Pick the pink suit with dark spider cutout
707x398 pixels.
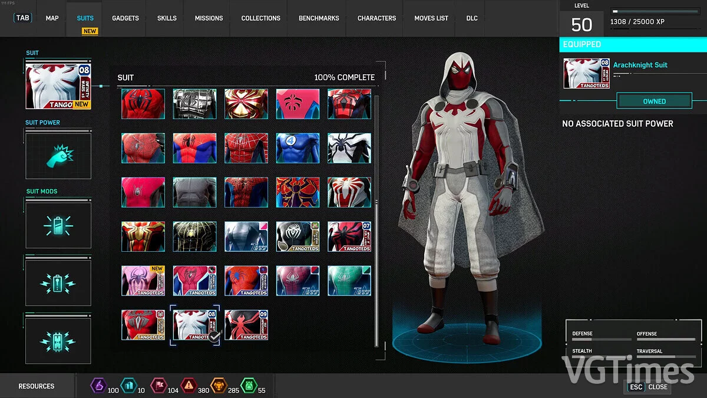(298, 104)
